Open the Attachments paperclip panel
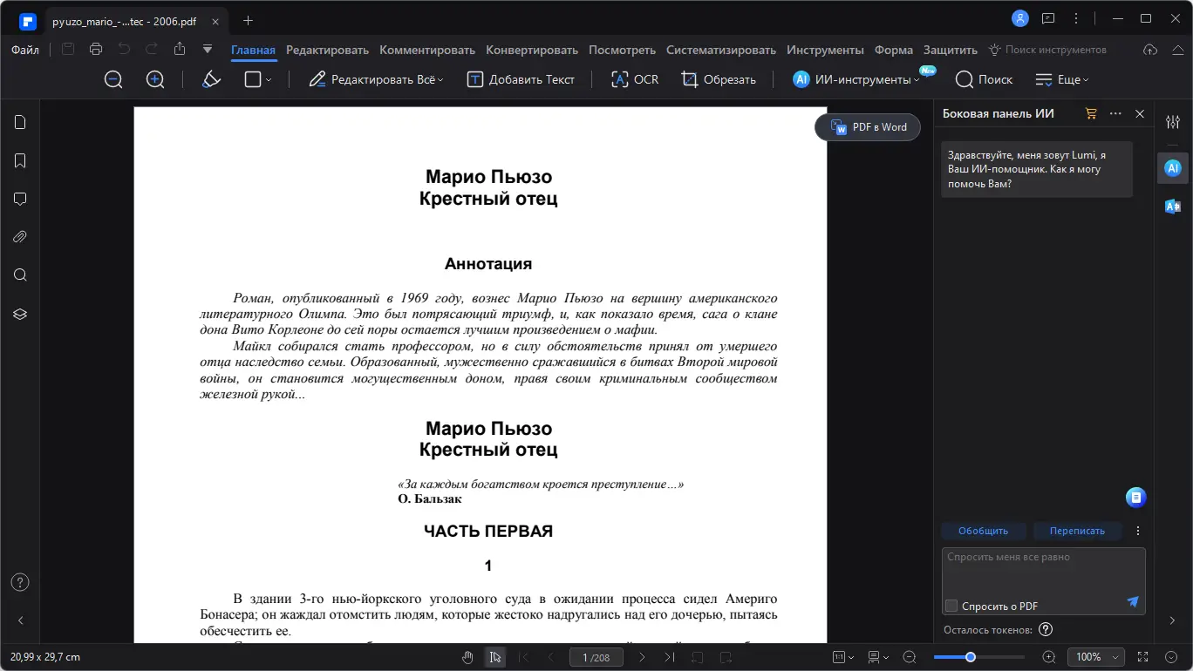The height and width of the screenshot is (671, 1193). pos(19,236)
